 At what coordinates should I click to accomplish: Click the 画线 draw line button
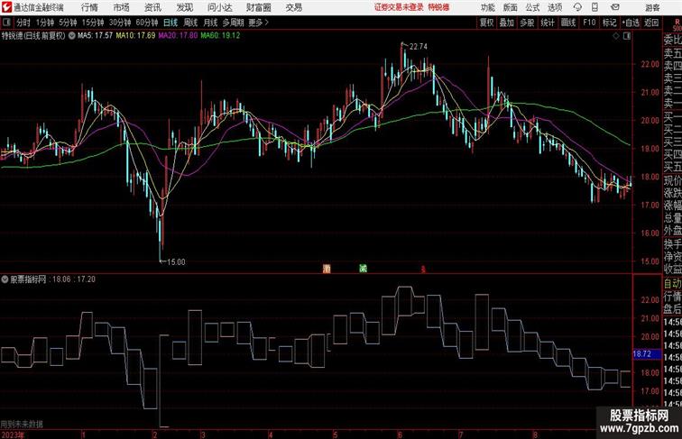[x=568, y=23]
